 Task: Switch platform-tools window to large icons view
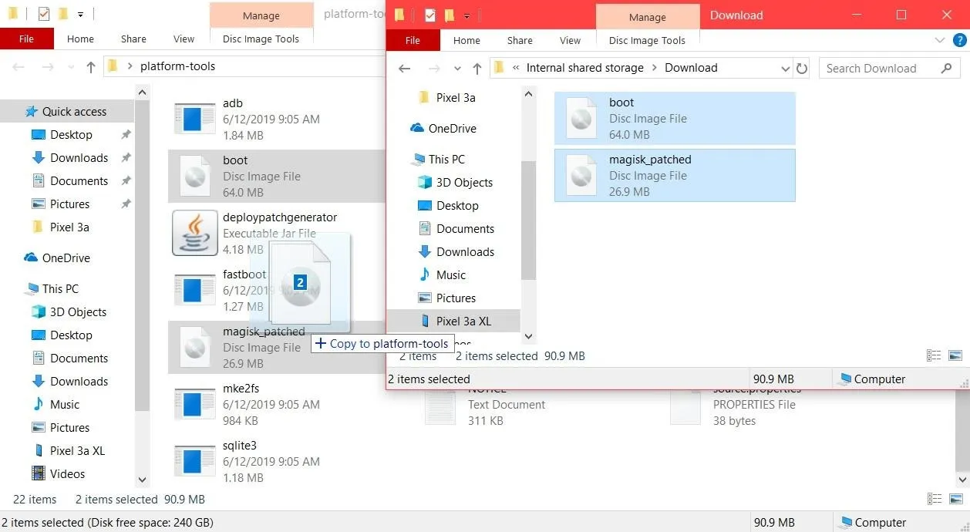[x=955, y=499]
